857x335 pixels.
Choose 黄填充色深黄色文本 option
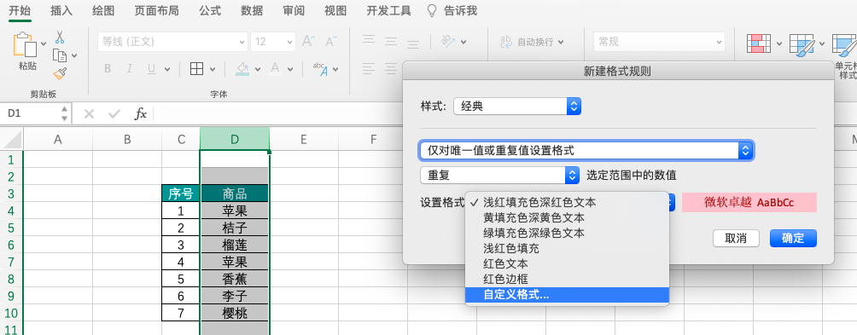(567, 217)
